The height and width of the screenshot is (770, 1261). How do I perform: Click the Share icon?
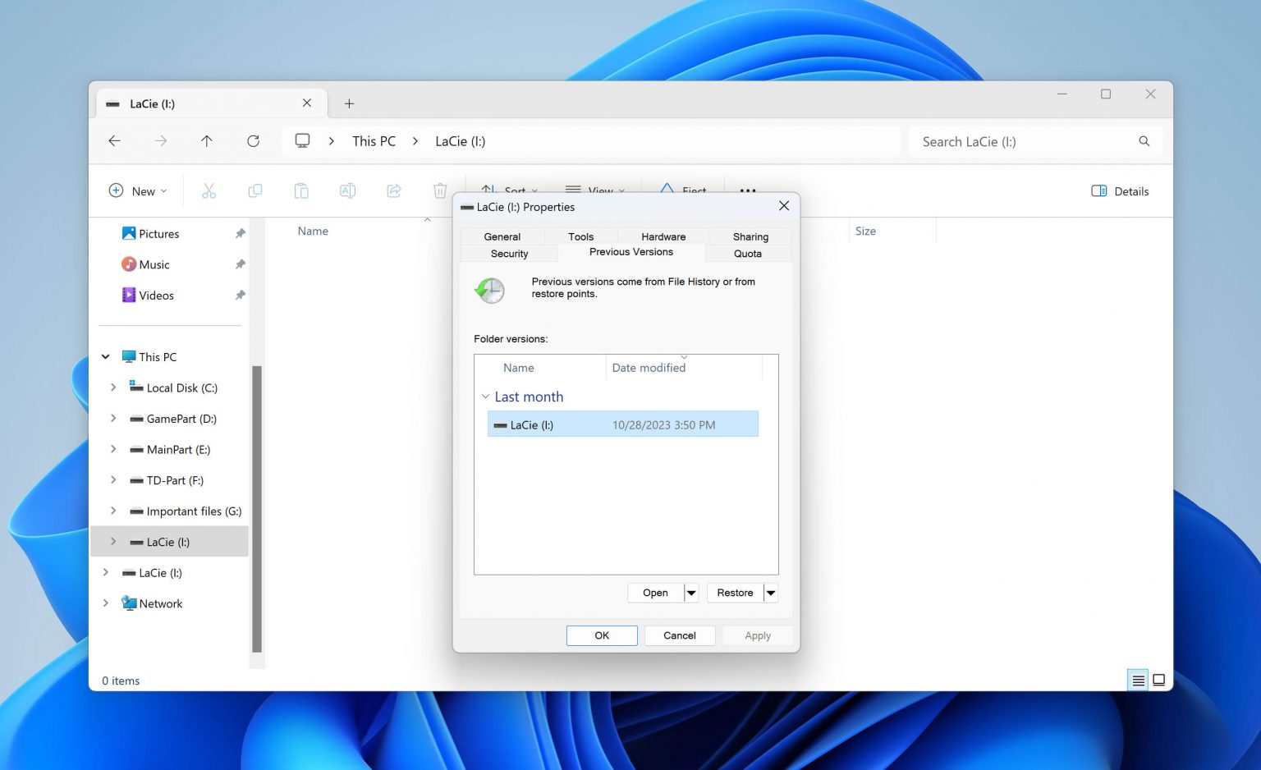393,190
